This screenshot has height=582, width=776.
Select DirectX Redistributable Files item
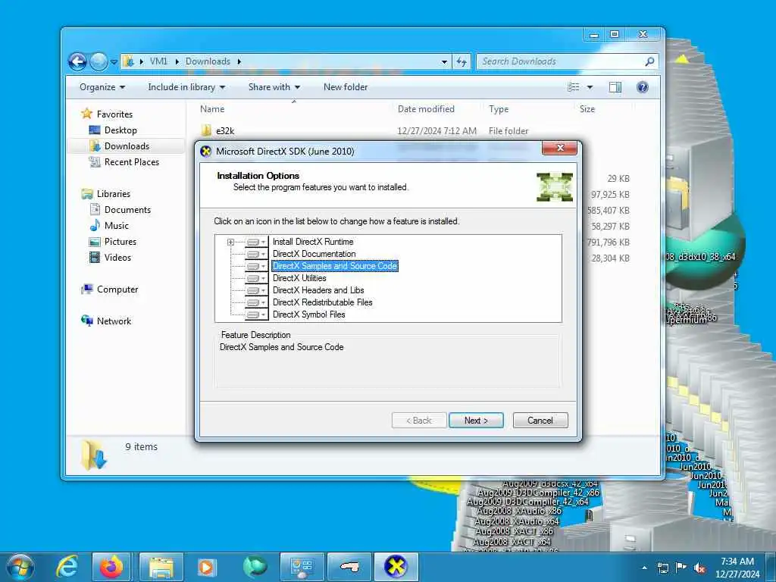[x=322, y=302]
